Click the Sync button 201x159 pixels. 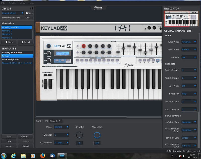(x=29, y=13)
